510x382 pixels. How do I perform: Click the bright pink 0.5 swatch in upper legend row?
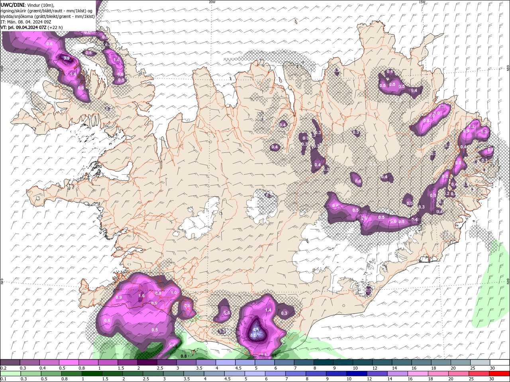pyautogui.click(x=69, y=363)
